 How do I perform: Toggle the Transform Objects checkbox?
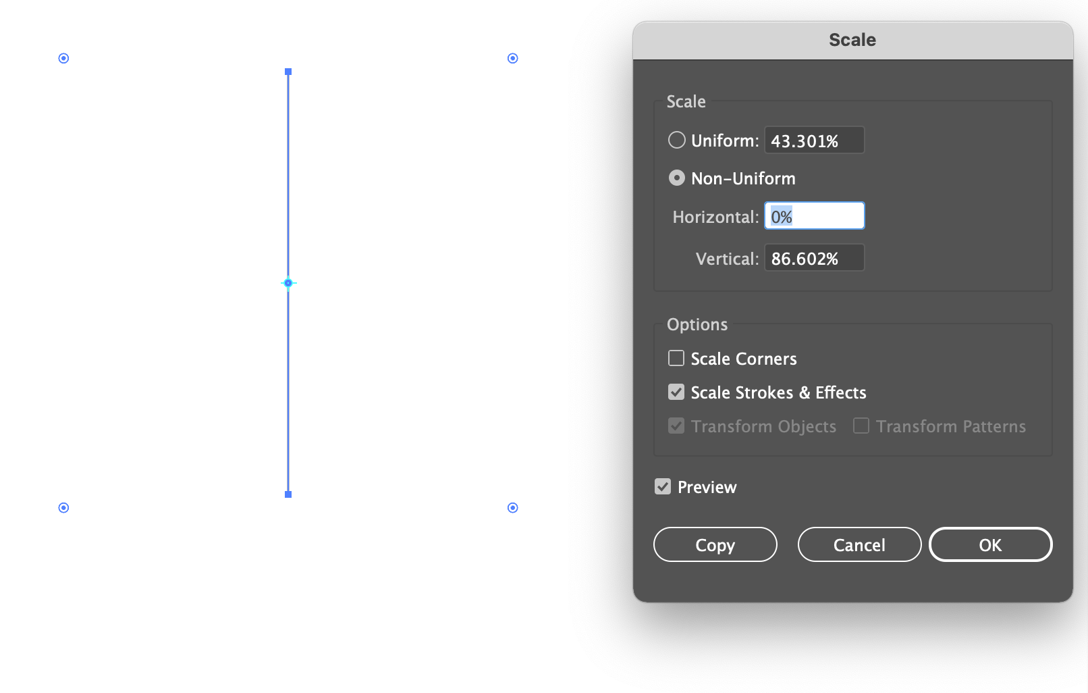point(676,426)
